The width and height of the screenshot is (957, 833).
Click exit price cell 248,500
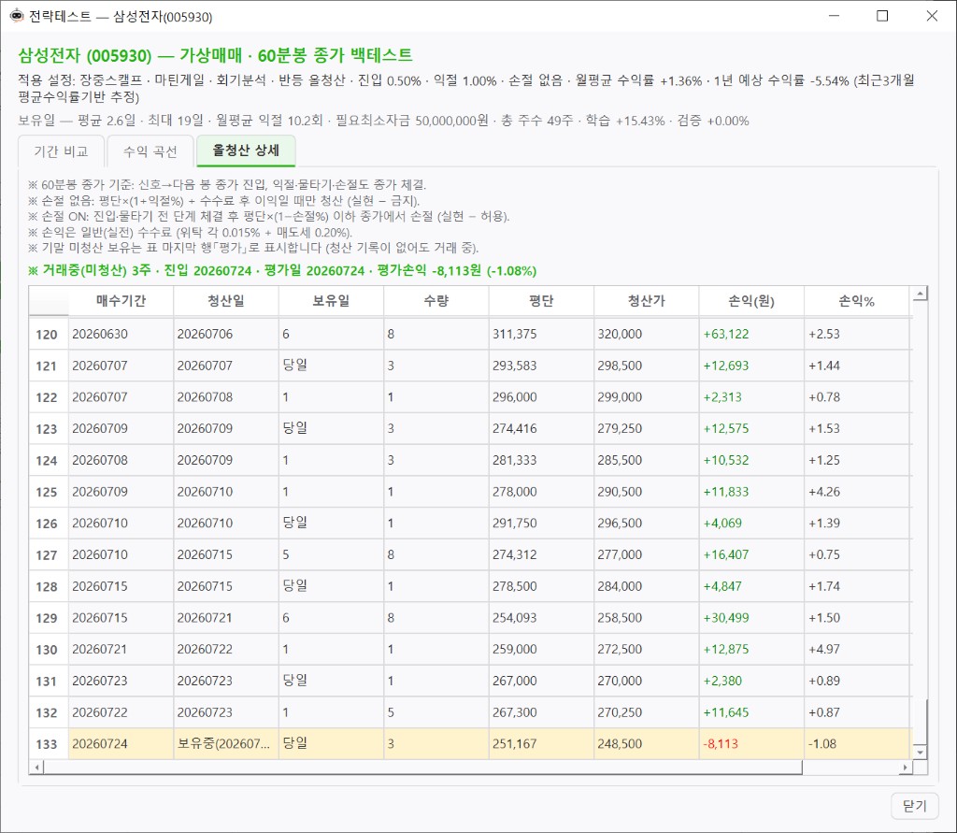click(647, 744)
